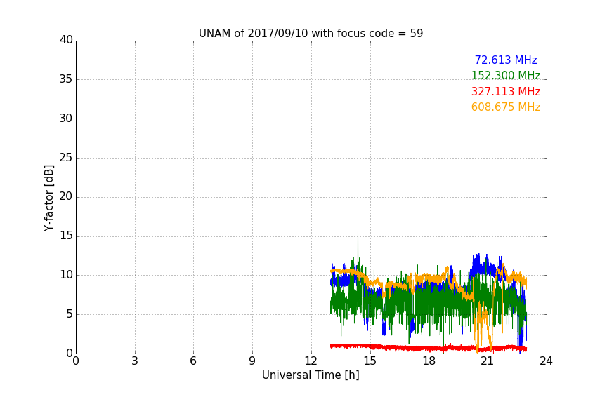
Task: Select the '72.613 MHz' blue legend label
Action: pyautogui.click(x=506, y=60)
